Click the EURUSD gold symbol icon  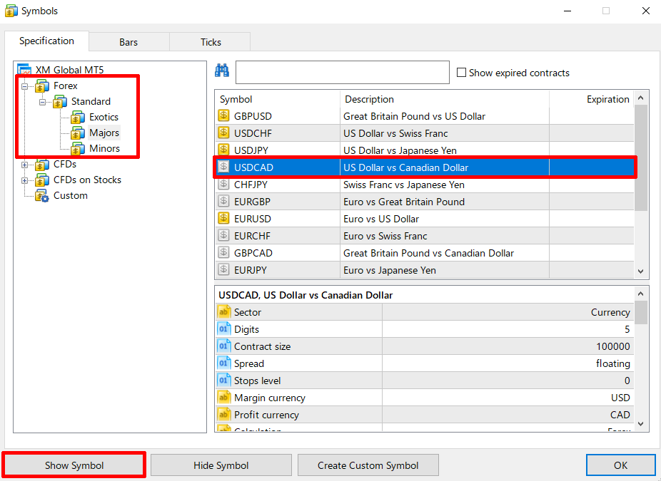(223, 219)
